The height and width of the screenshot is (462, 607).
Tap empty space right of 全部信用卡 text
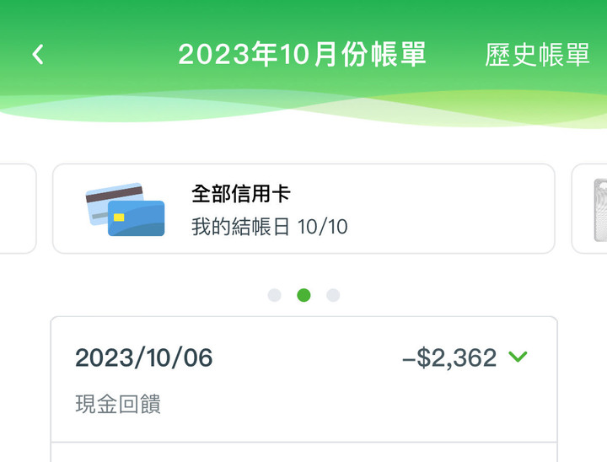click(x=426, y=194)
